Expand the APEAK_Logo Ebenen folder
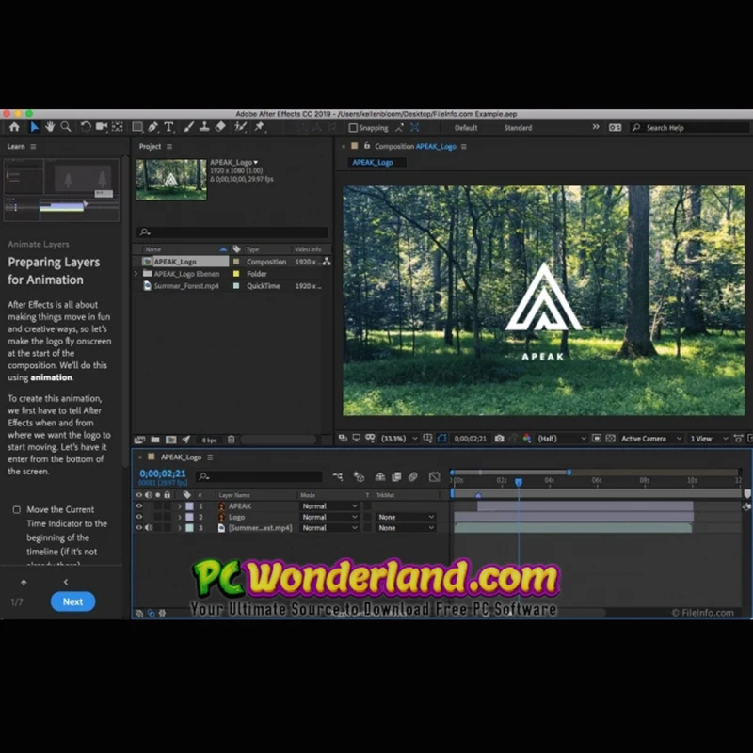Image resolution: width=753 pixels, height=753 pixels. tap(136, 274)
